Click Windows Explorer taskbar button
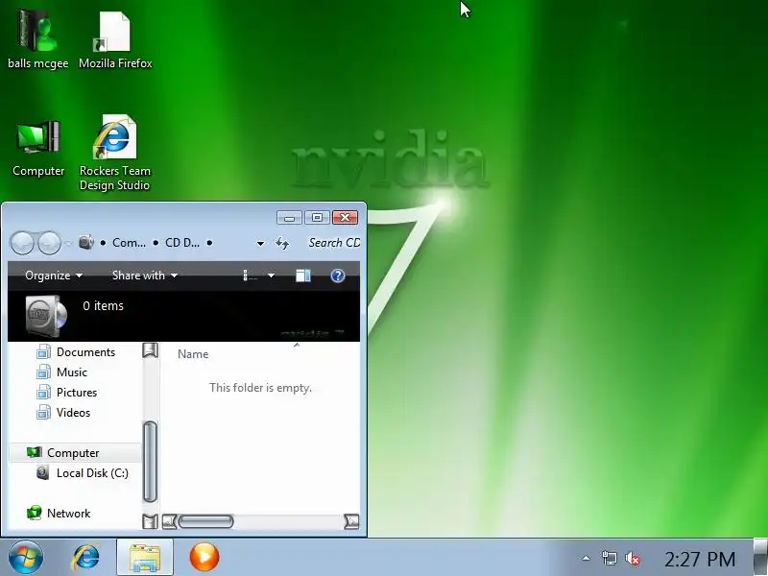This screenshot has height=576, width=768. (145, 558)
